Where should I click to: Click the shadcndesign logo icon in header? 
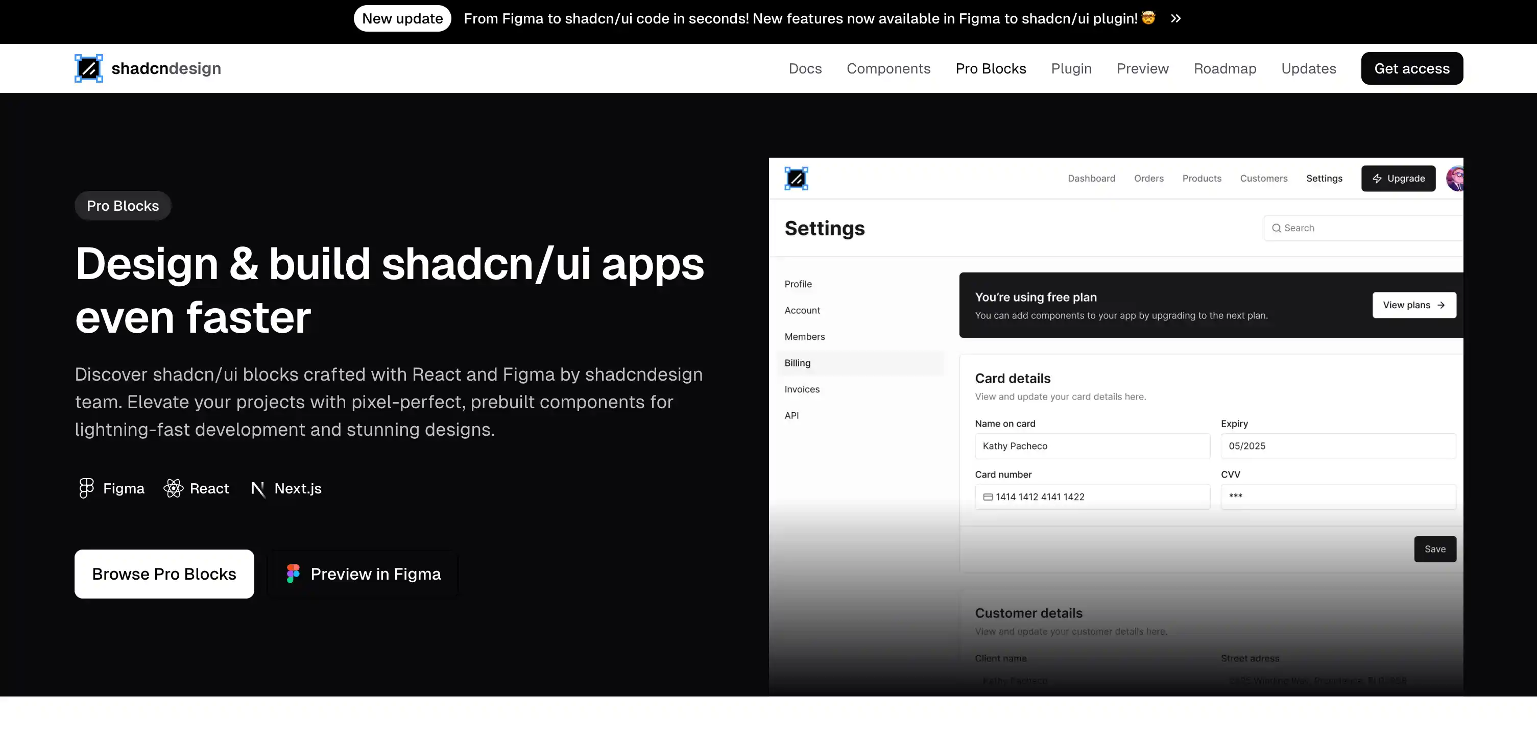(x=88, y=68)
